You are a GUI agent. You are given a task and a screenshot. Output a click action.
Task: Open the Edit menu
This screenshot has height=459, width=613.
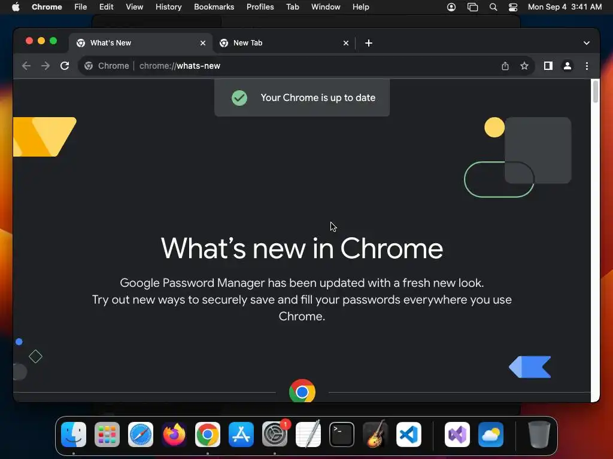point(107,7)
